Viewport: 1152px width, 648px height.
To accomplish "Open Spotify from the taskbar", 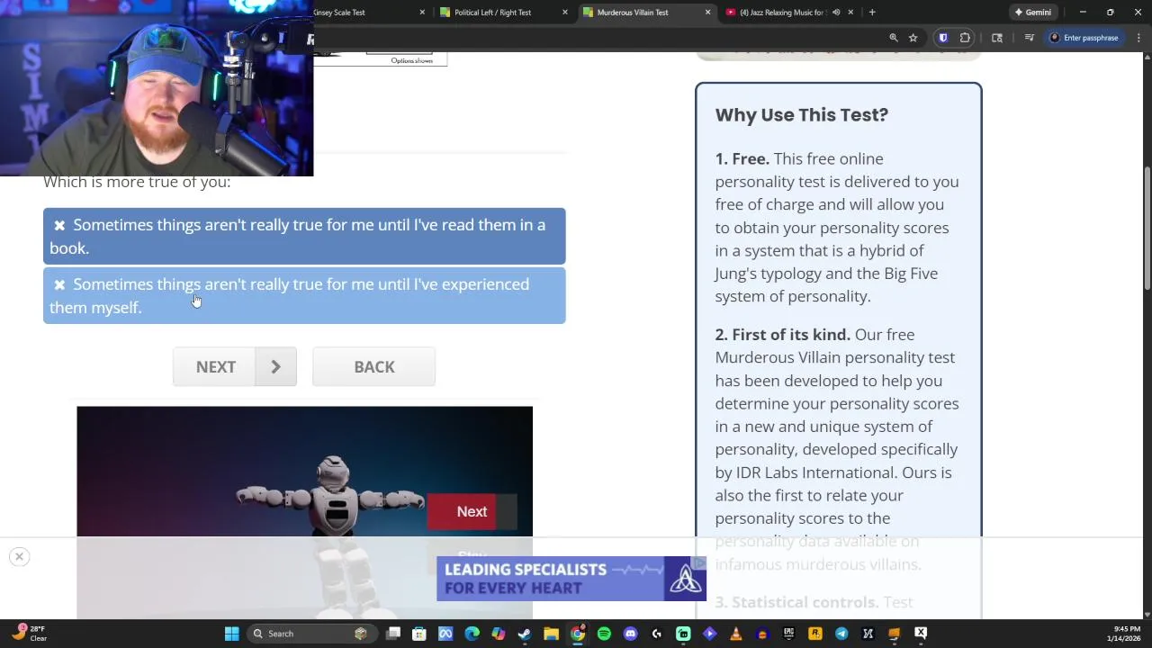I will tap(604, 634).
